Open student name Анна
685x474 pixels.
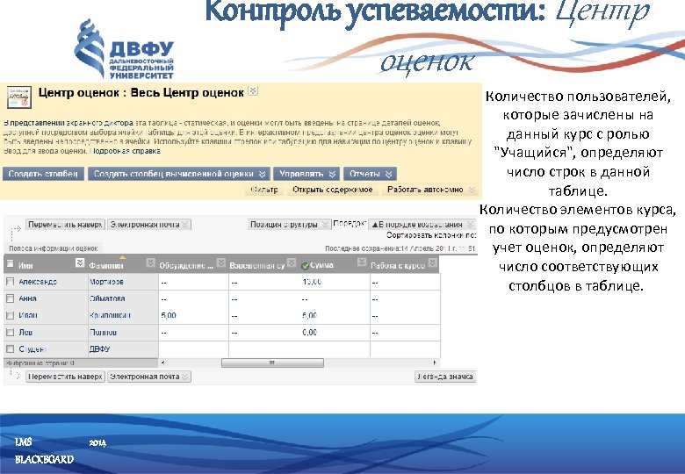tap(27, 298)
